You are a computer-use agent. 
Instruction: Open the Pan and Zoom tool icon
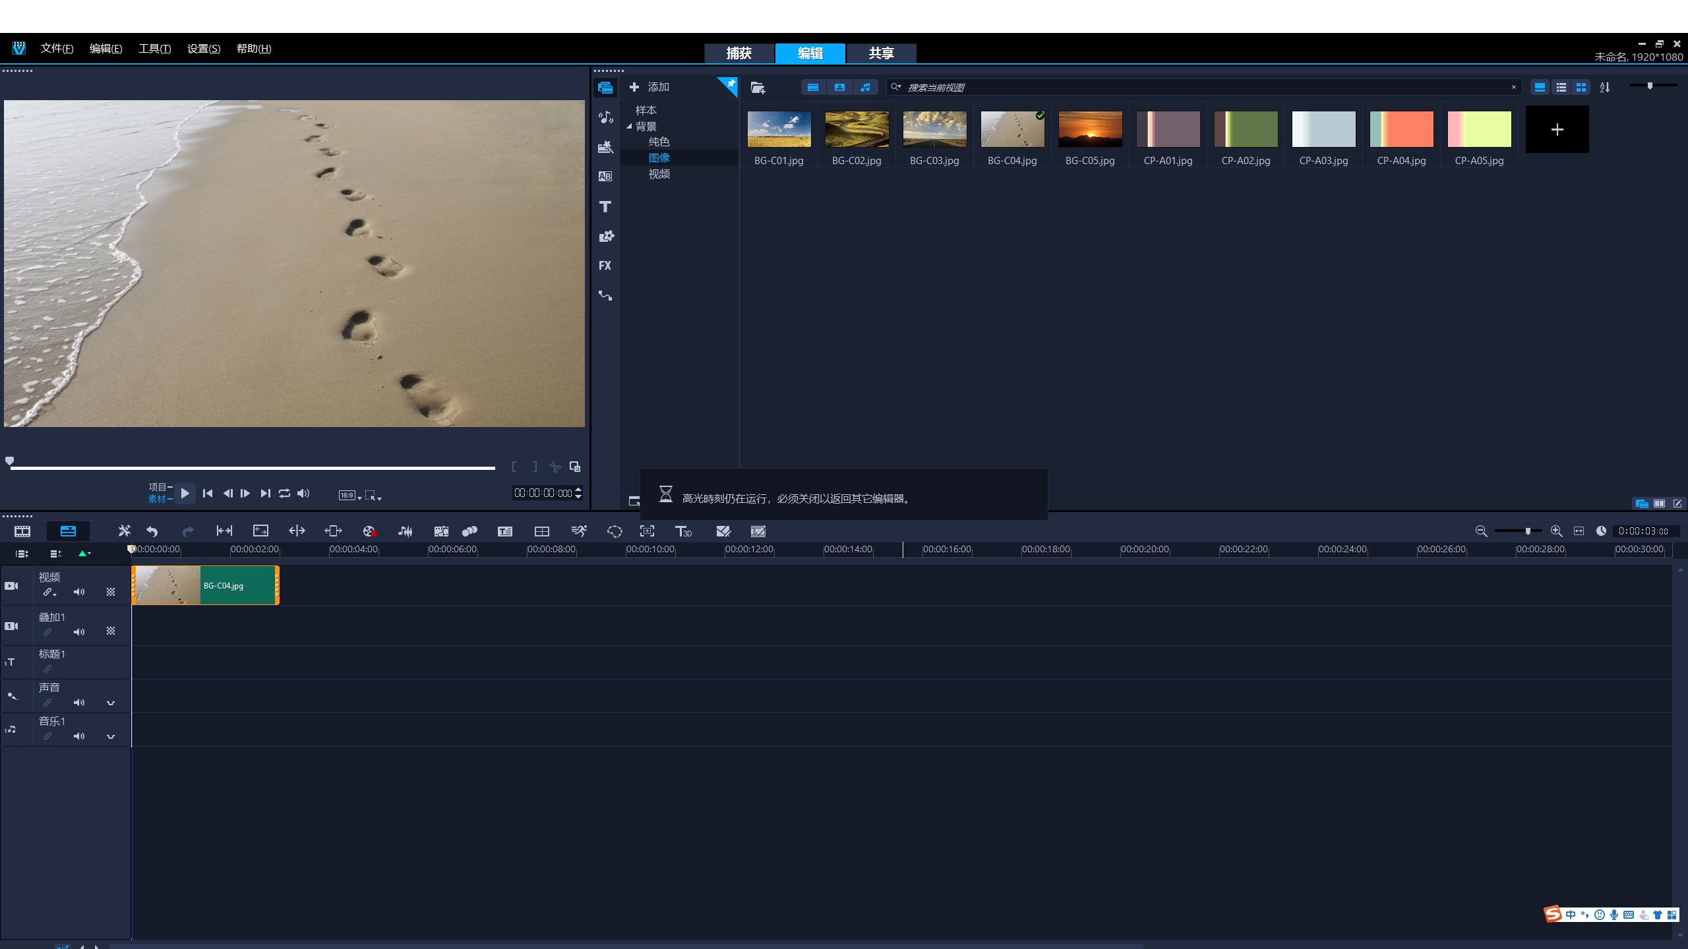pyautogui.click(x=648, y=531)
